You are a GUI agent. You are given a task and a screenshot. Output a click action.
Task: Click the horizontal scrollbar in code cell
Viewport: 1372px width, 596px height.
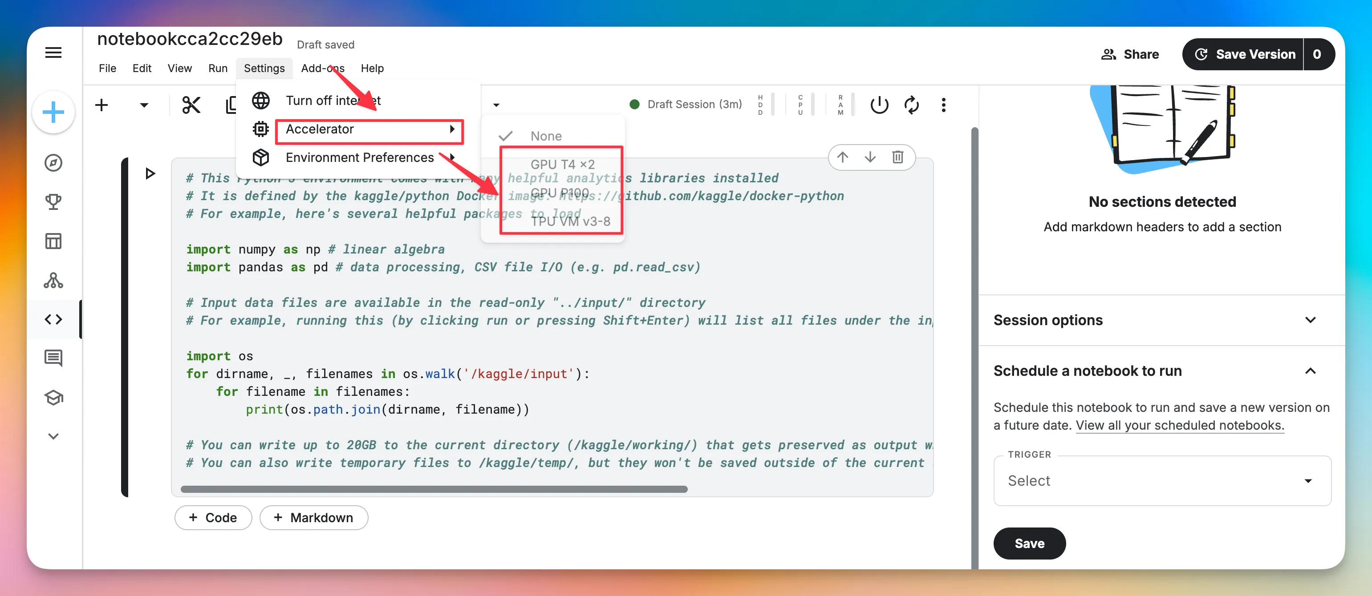click(434, 489)
